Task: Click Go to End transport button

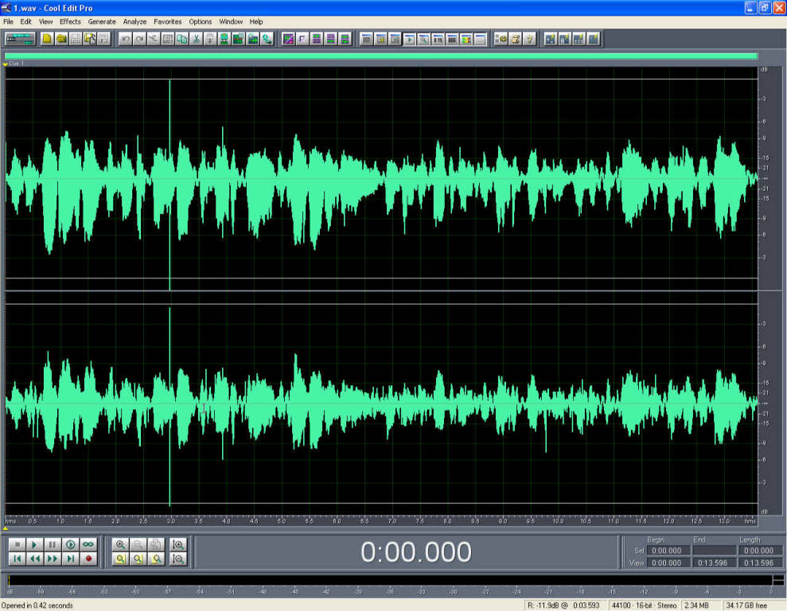Action: coord(71,558)
